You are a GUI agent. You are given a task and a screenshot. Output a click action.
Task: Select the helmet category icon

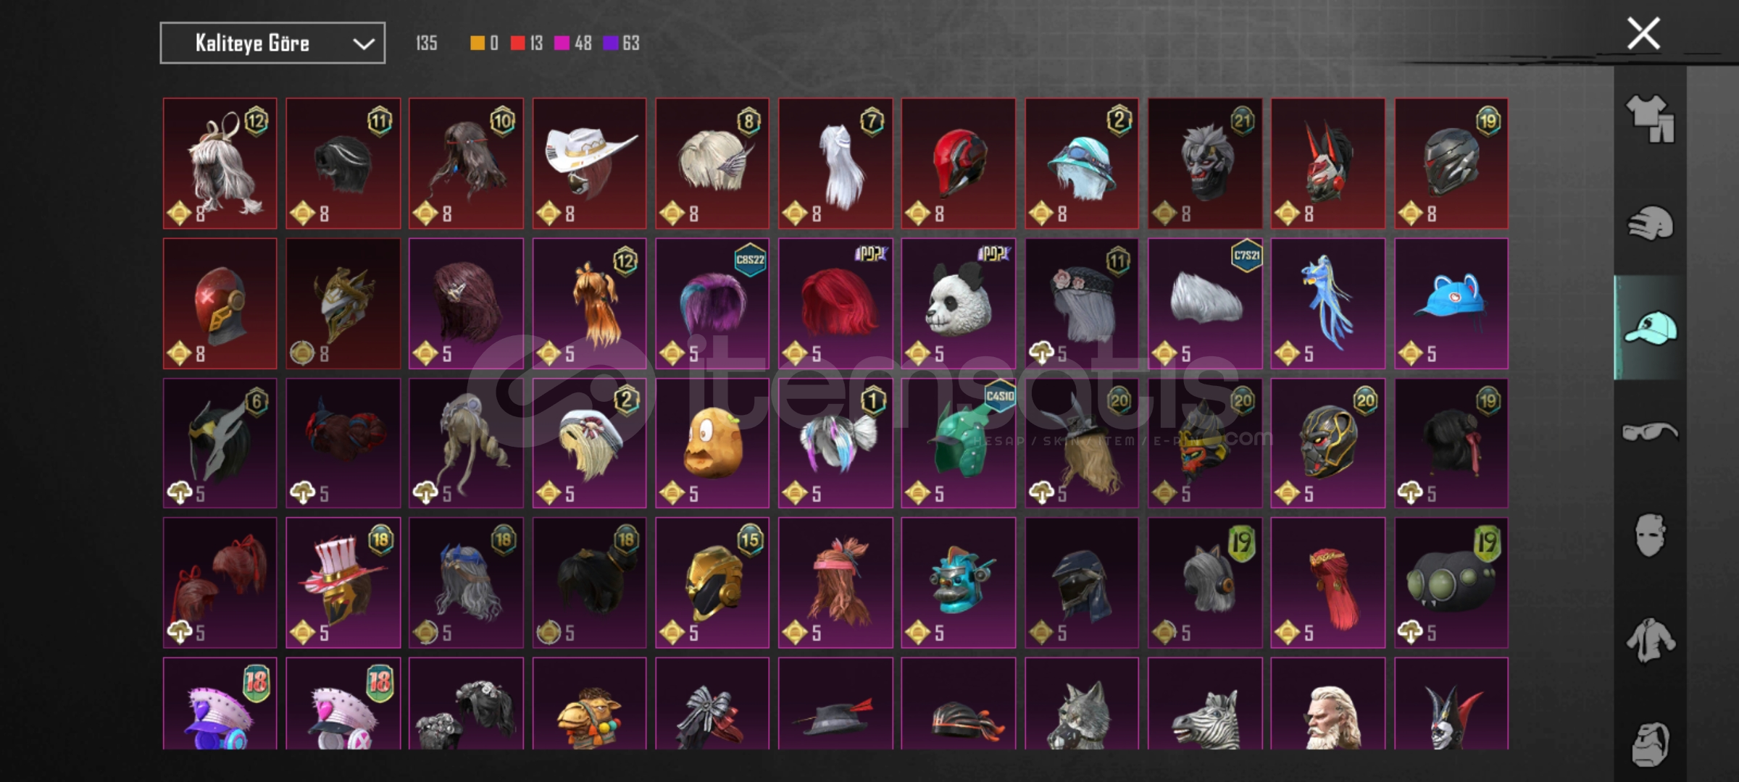(x=1650, y=223)
